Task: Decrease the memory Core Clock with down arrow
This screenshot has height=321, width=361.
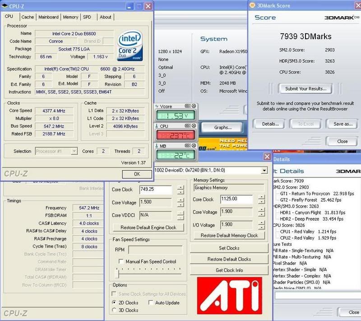Action: [x=262, y=202]
